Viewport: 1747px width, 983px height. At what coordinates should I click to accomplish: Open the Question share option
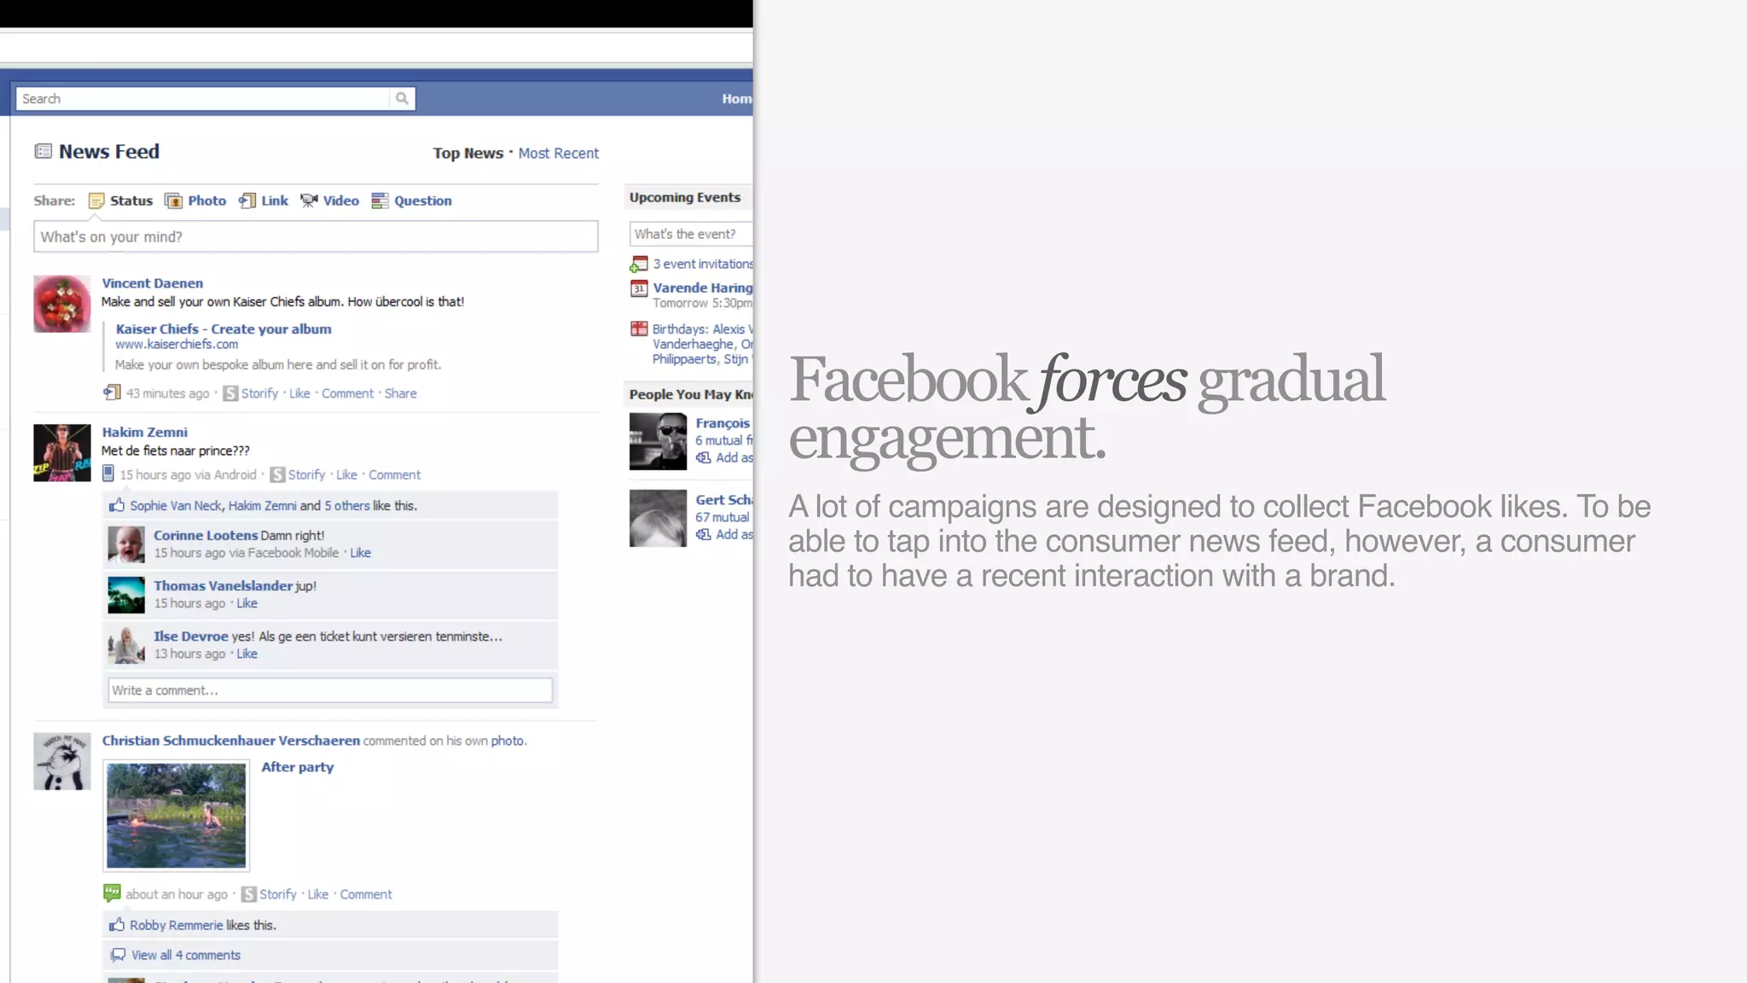[x=423, y=201]
